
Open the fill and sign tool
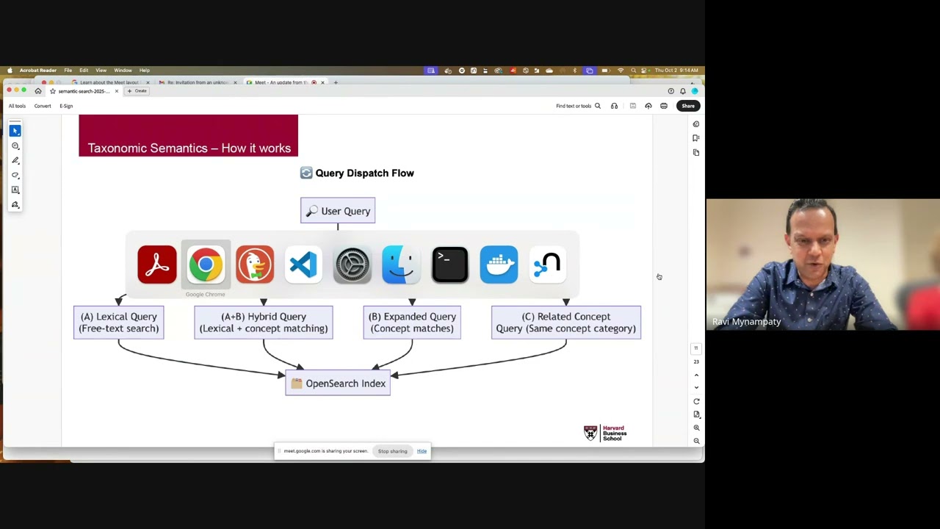point(15,204)
